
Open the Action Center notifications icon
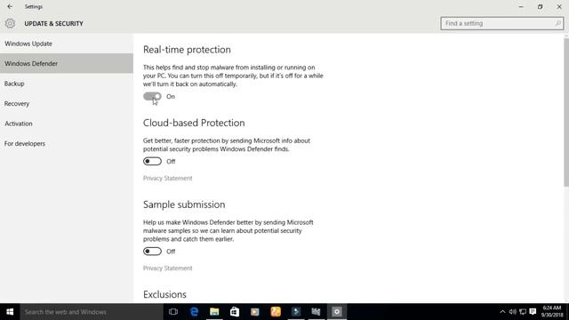point(533,312)
